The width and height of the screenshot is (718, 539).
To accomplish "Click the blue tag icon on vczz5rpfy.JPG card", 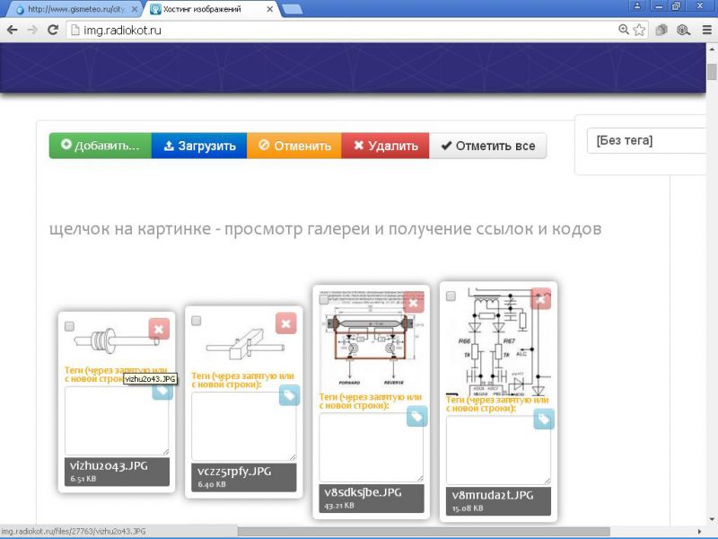I will 289,395.
